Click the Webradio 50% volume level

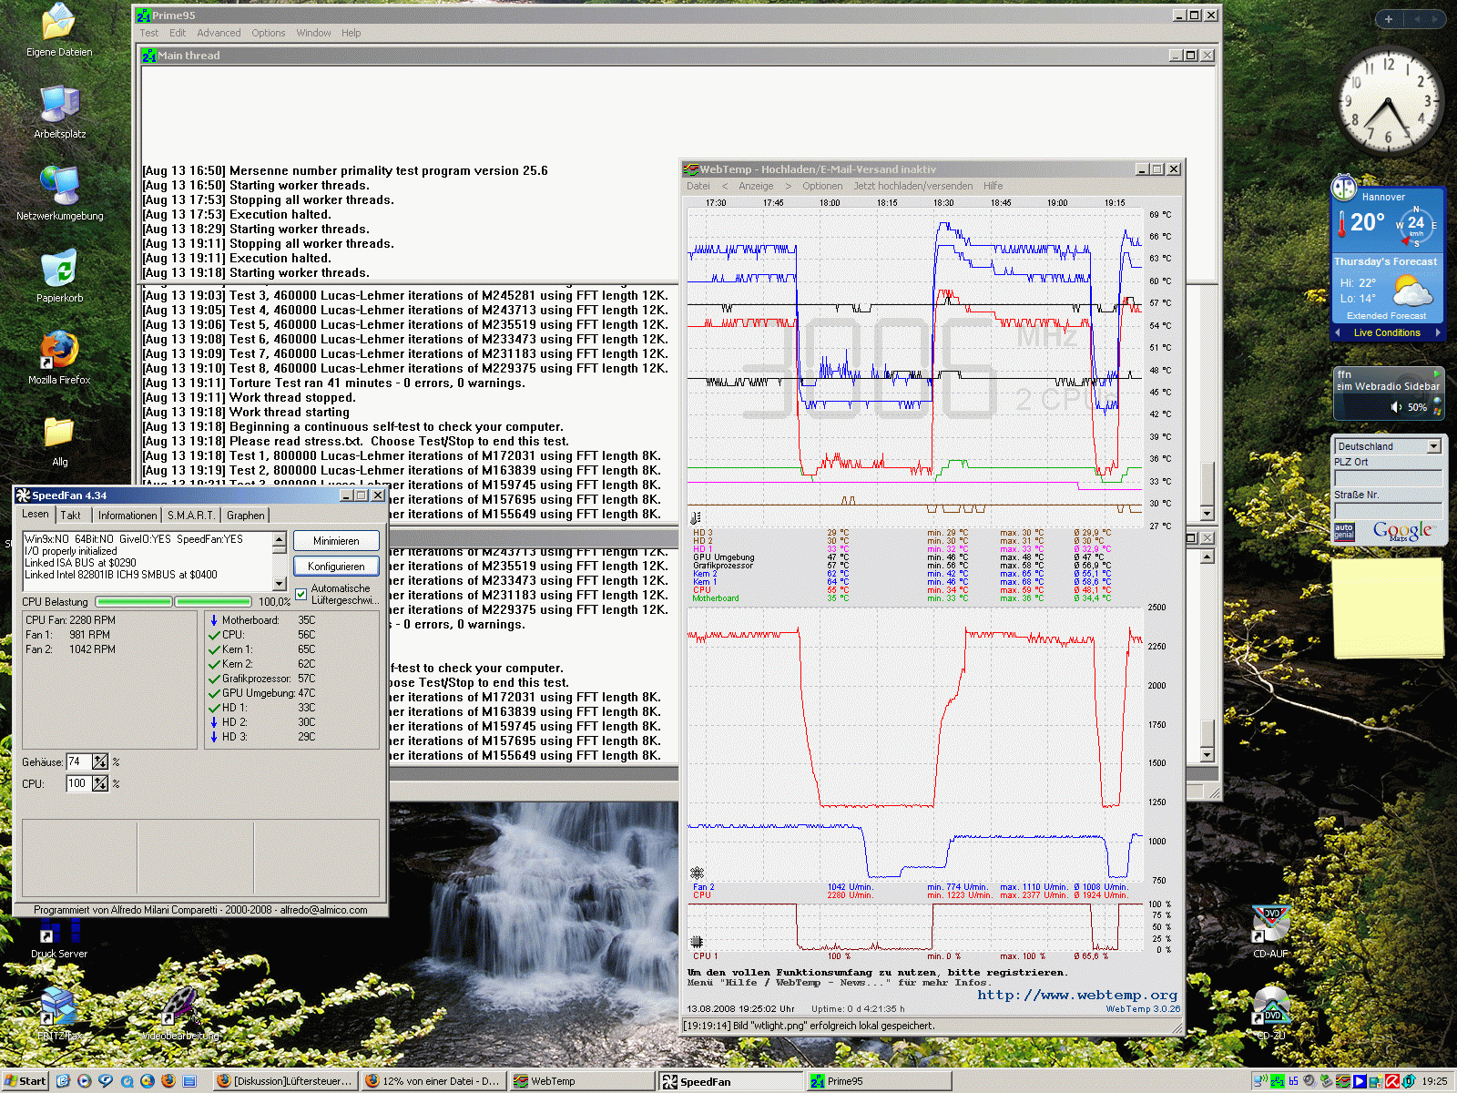point(1417,407)
